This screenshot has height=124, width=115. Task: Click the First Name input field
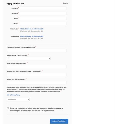point(43,8)
